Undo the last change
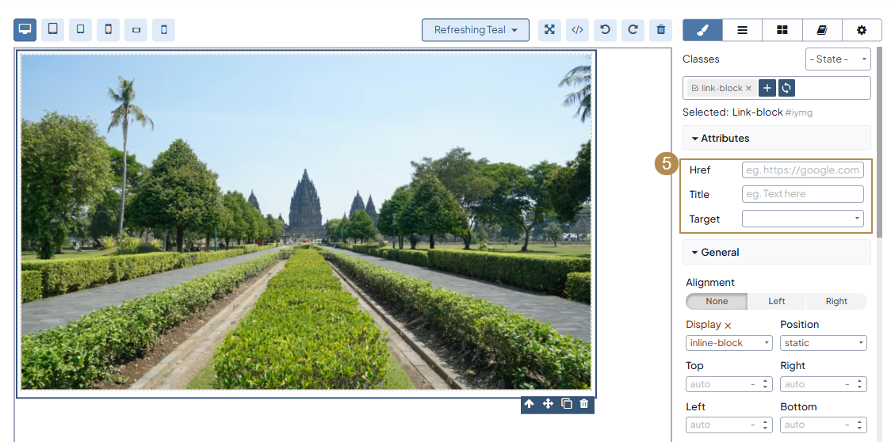 click(605, 30)
